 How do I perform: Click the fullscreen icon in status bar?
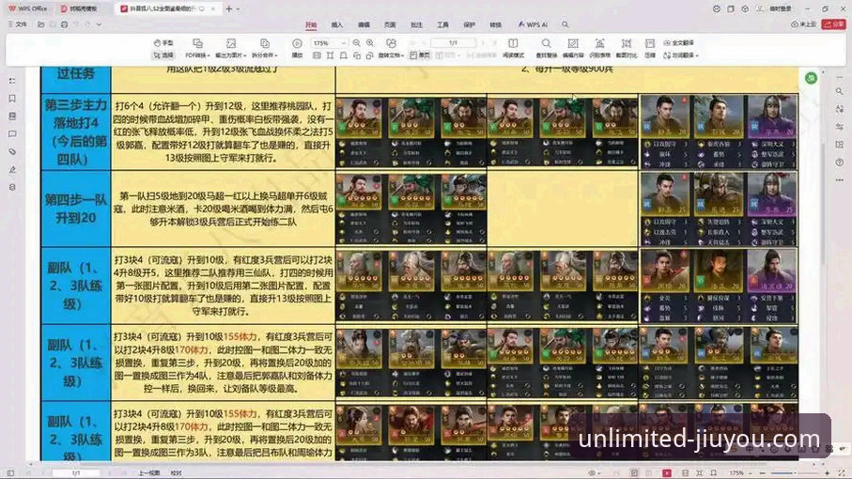click(x=842, y=473)
